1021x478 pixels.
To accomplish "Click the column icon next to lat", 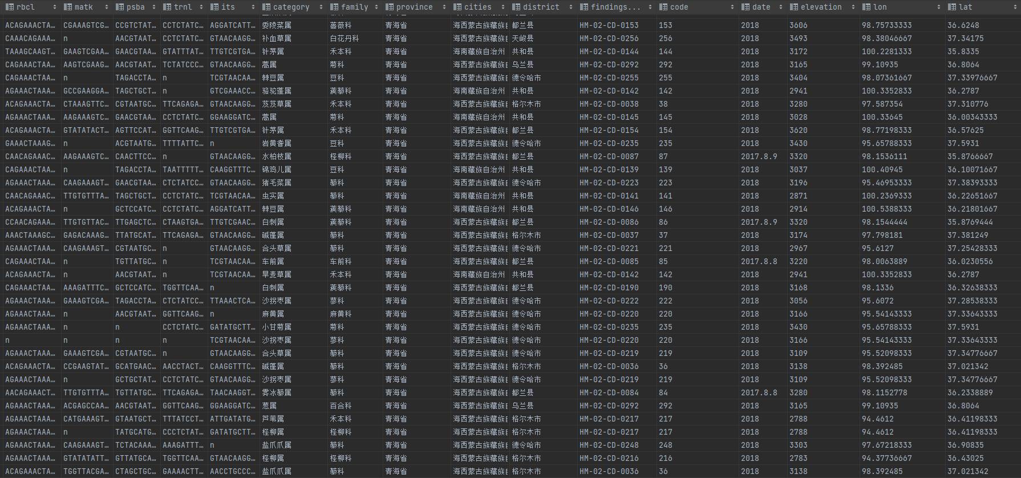I will click(x=952, y=7).
